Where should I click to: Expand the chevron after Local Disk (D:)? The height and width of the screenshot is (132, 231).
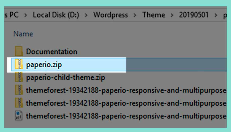click(x=86, y=15)
